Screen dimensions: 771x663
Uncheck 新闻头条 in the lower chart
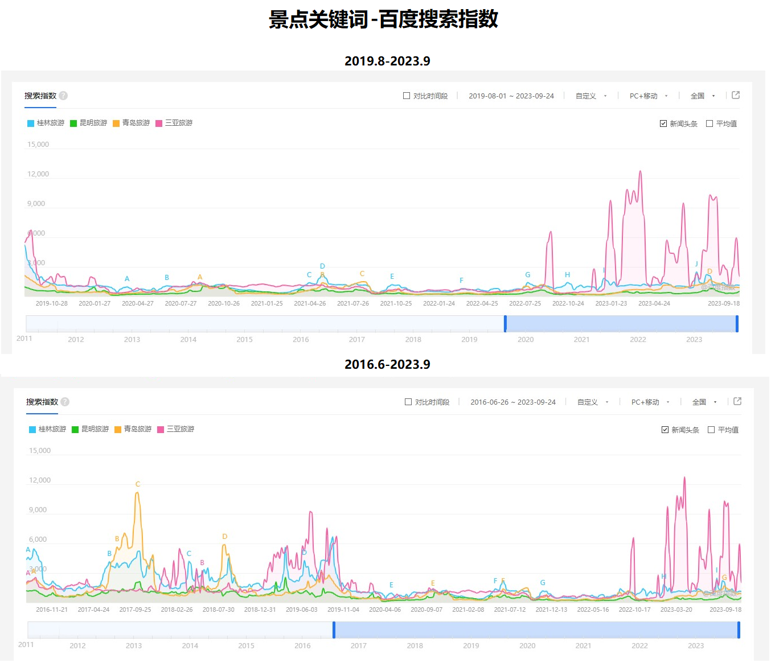pyautogui.click(x=665, y=430)
